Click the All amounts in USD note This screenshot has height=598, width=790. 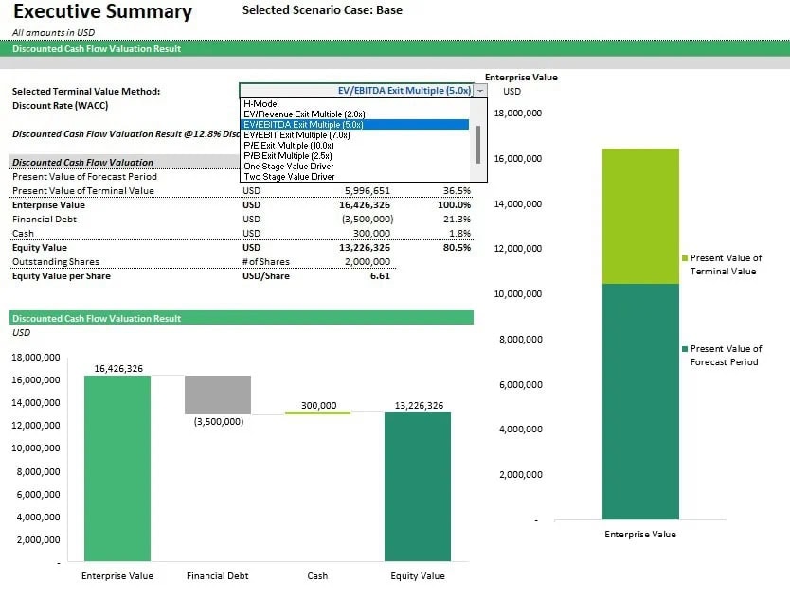click(53, 32)
